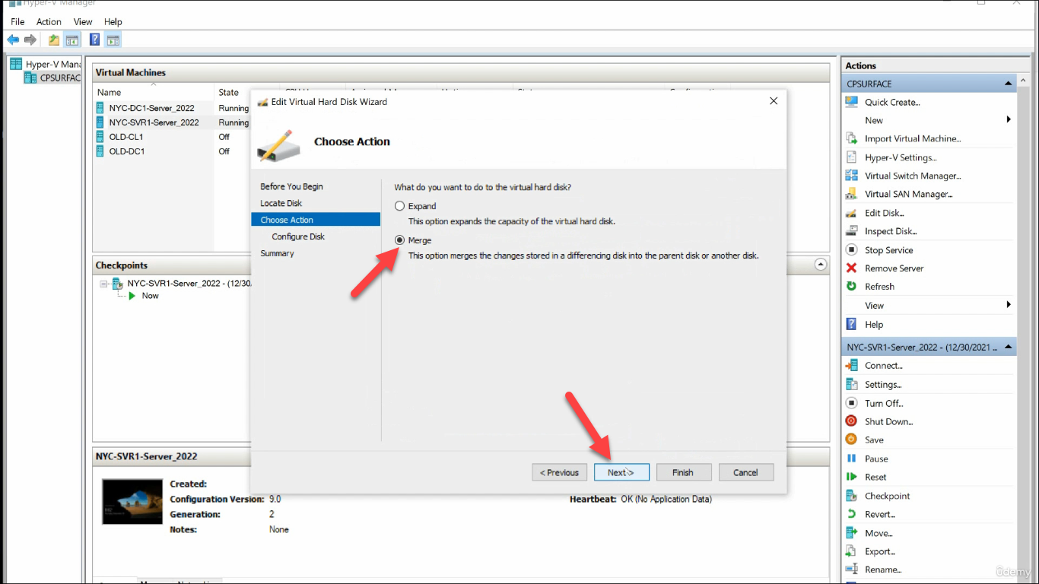Screen dimensions: 1039x584
Task: Go to Before You Begin wizard step
Action: [291, 186]
